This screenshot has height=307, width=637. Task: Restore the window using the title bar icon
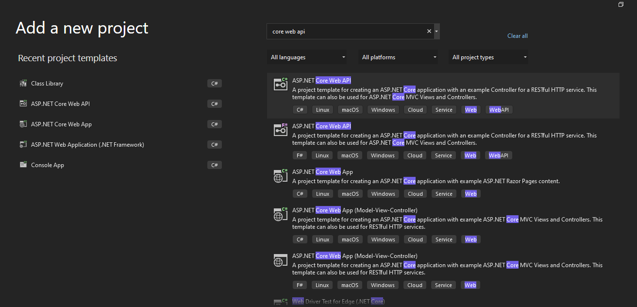click(621, 4)
